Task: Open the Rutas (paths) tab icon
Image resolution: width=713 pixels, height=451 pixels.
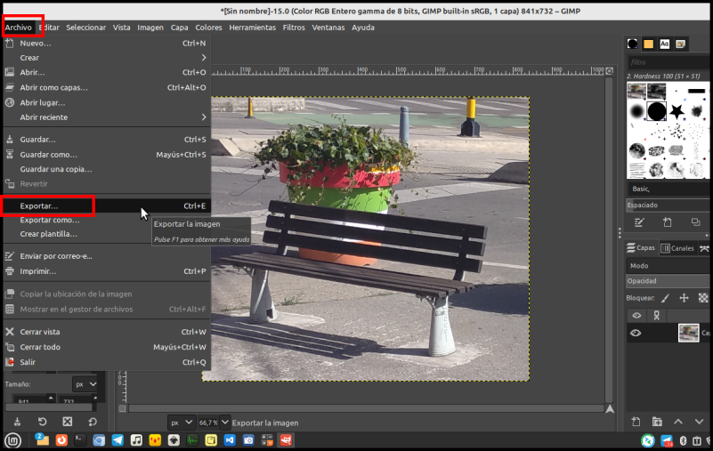Action: (704, 248)
